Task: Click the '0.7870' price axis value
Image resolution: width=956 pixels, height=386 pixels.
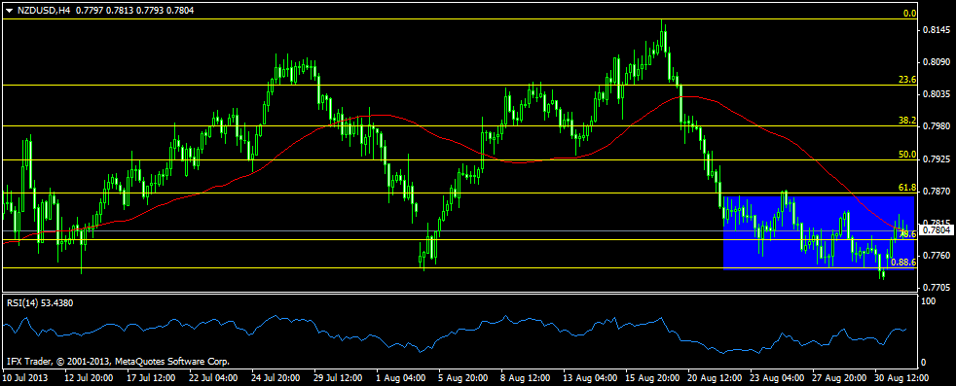Action: (x=938, y=192)
